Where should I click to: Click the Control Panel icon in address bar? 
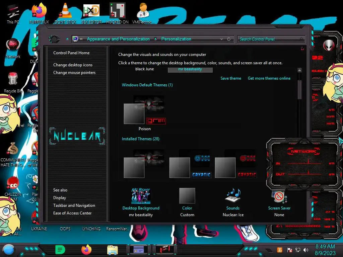coord(75,39)
